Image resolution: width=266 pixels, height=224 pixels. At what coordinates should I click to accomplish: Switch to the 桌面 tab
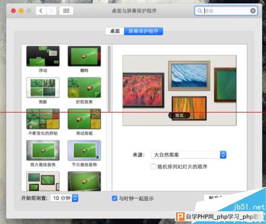[x=115, y=31]
